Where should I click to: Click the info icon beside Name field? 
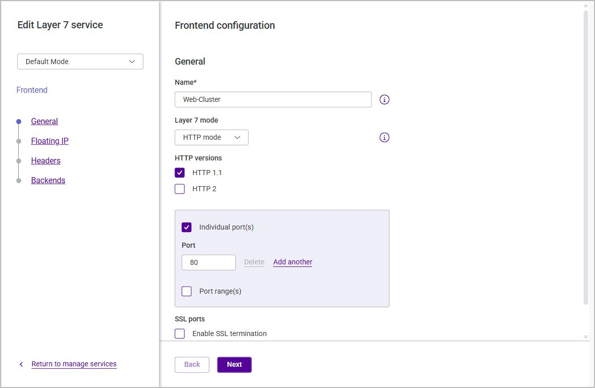tap(385, 100)
